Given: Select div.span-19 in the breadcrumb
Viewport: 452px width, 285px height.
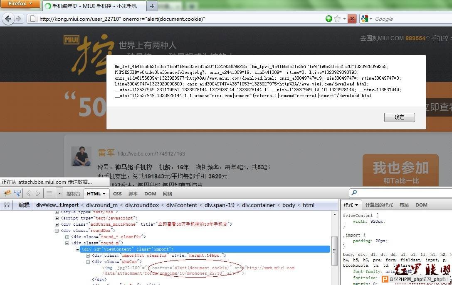Looking at the screenshot, I should [x=220, y=205].
